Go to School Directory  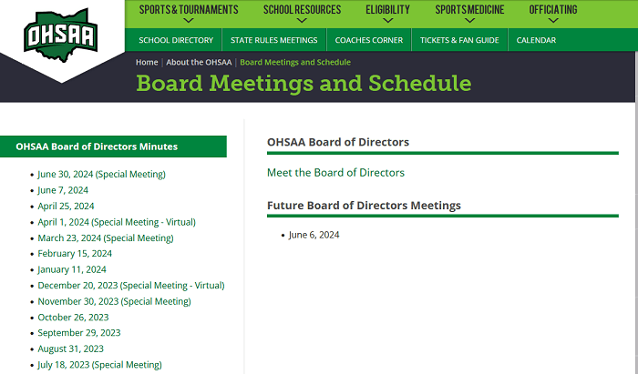point(176,40)
